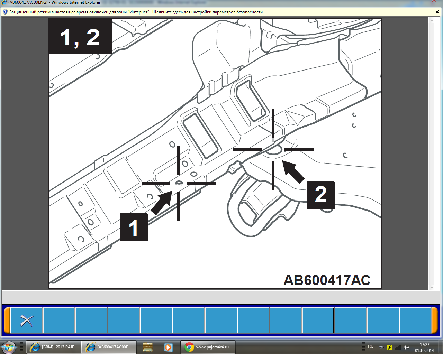Image resolution: width=443 pixels, height=354 pixels.
Task: Click the safely remove hardware tray icon
Action: pyautogui.click(x=381, y=347)
